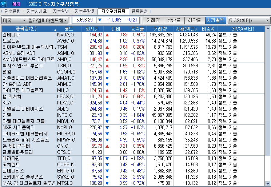Click AMD price 146.42
This screenshot has height=187, width=271.
[96, 60]
